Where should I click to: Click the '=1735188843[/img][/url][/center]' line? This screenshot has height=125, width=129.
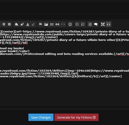tap(29, 37)
